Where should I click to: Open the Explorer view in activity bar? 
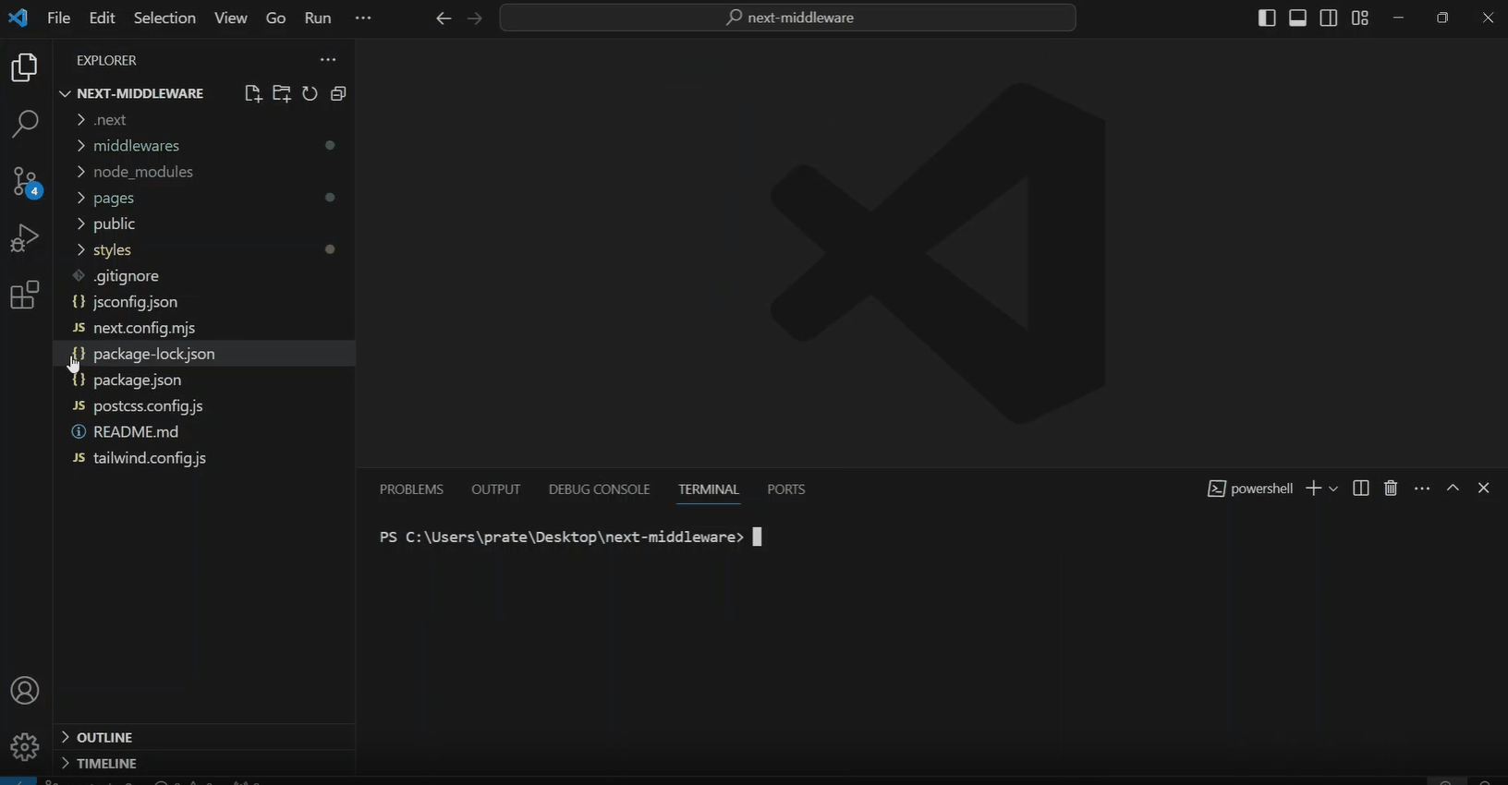(x=25, y=67)
